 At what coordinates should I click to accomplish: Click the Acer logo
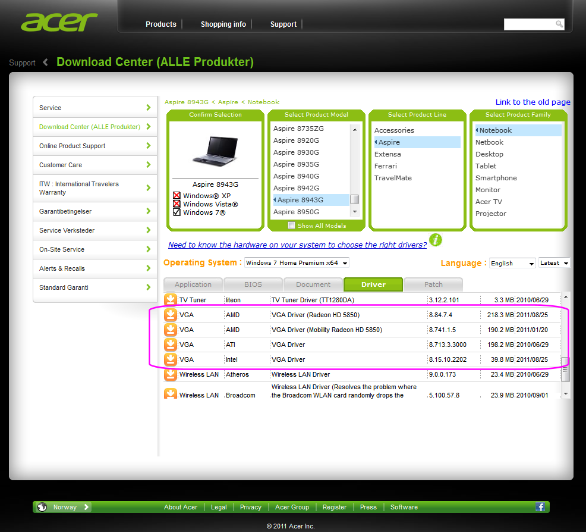click(59, 23)
